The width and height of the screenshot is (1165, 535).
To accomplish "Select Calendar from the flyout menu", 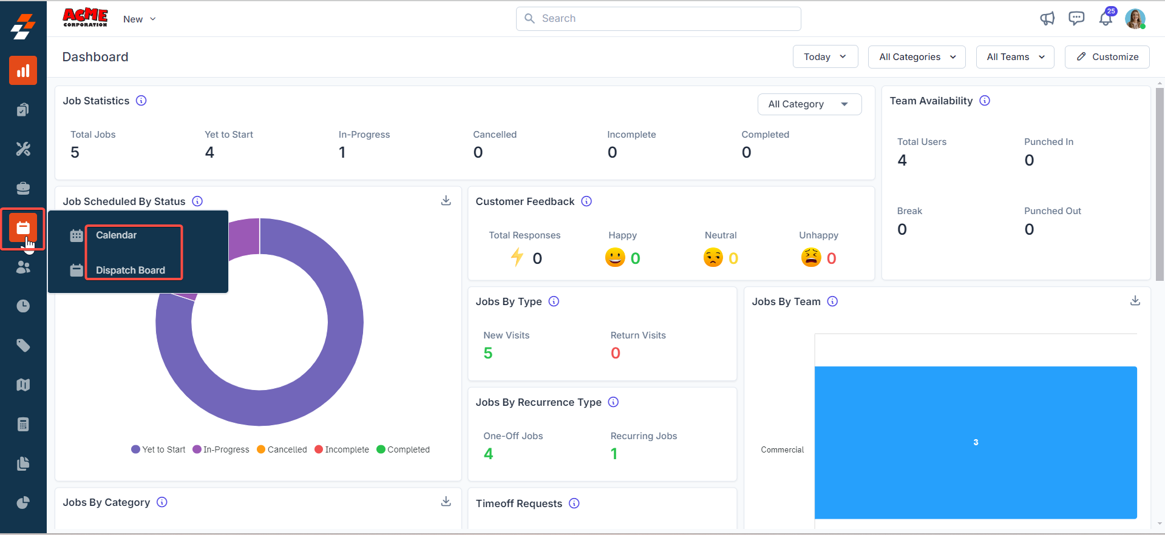I will tap(116, 235).
